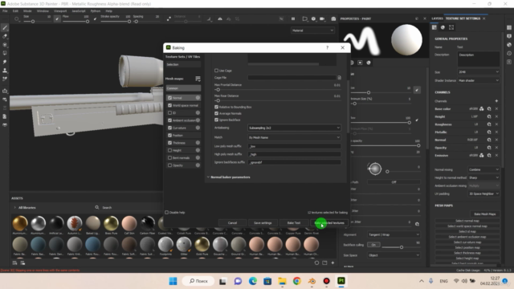Open the Height to normal method dropdown
Image resolution: width=514 pixels, height=289 pixels.
(x=483, y=177)
